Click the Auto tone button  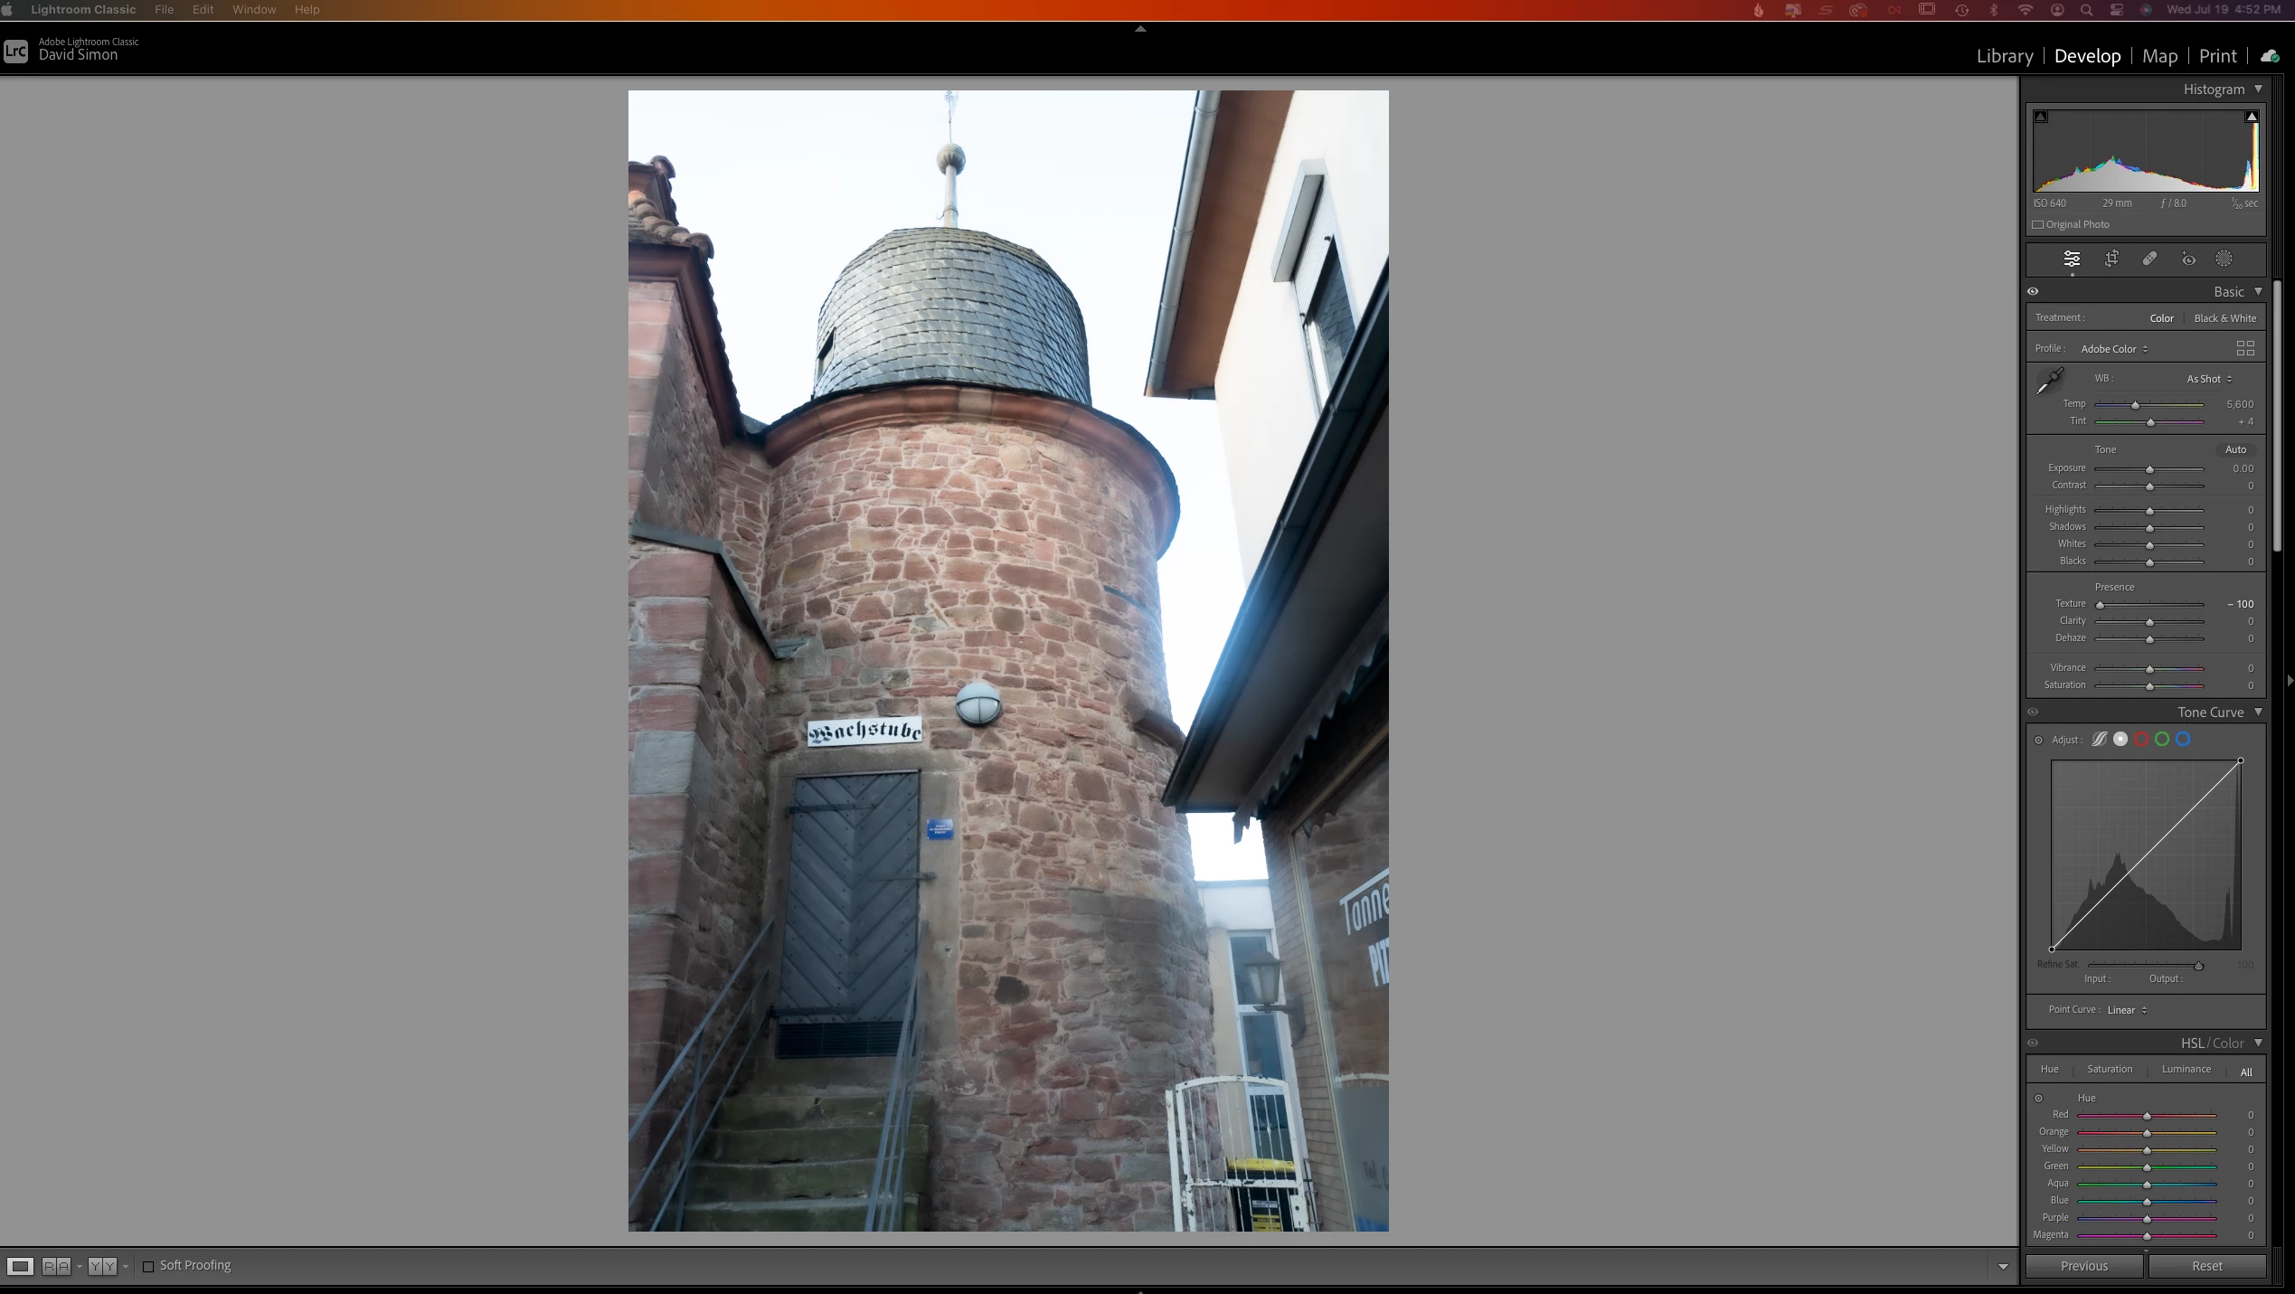tap(2235, 449)
